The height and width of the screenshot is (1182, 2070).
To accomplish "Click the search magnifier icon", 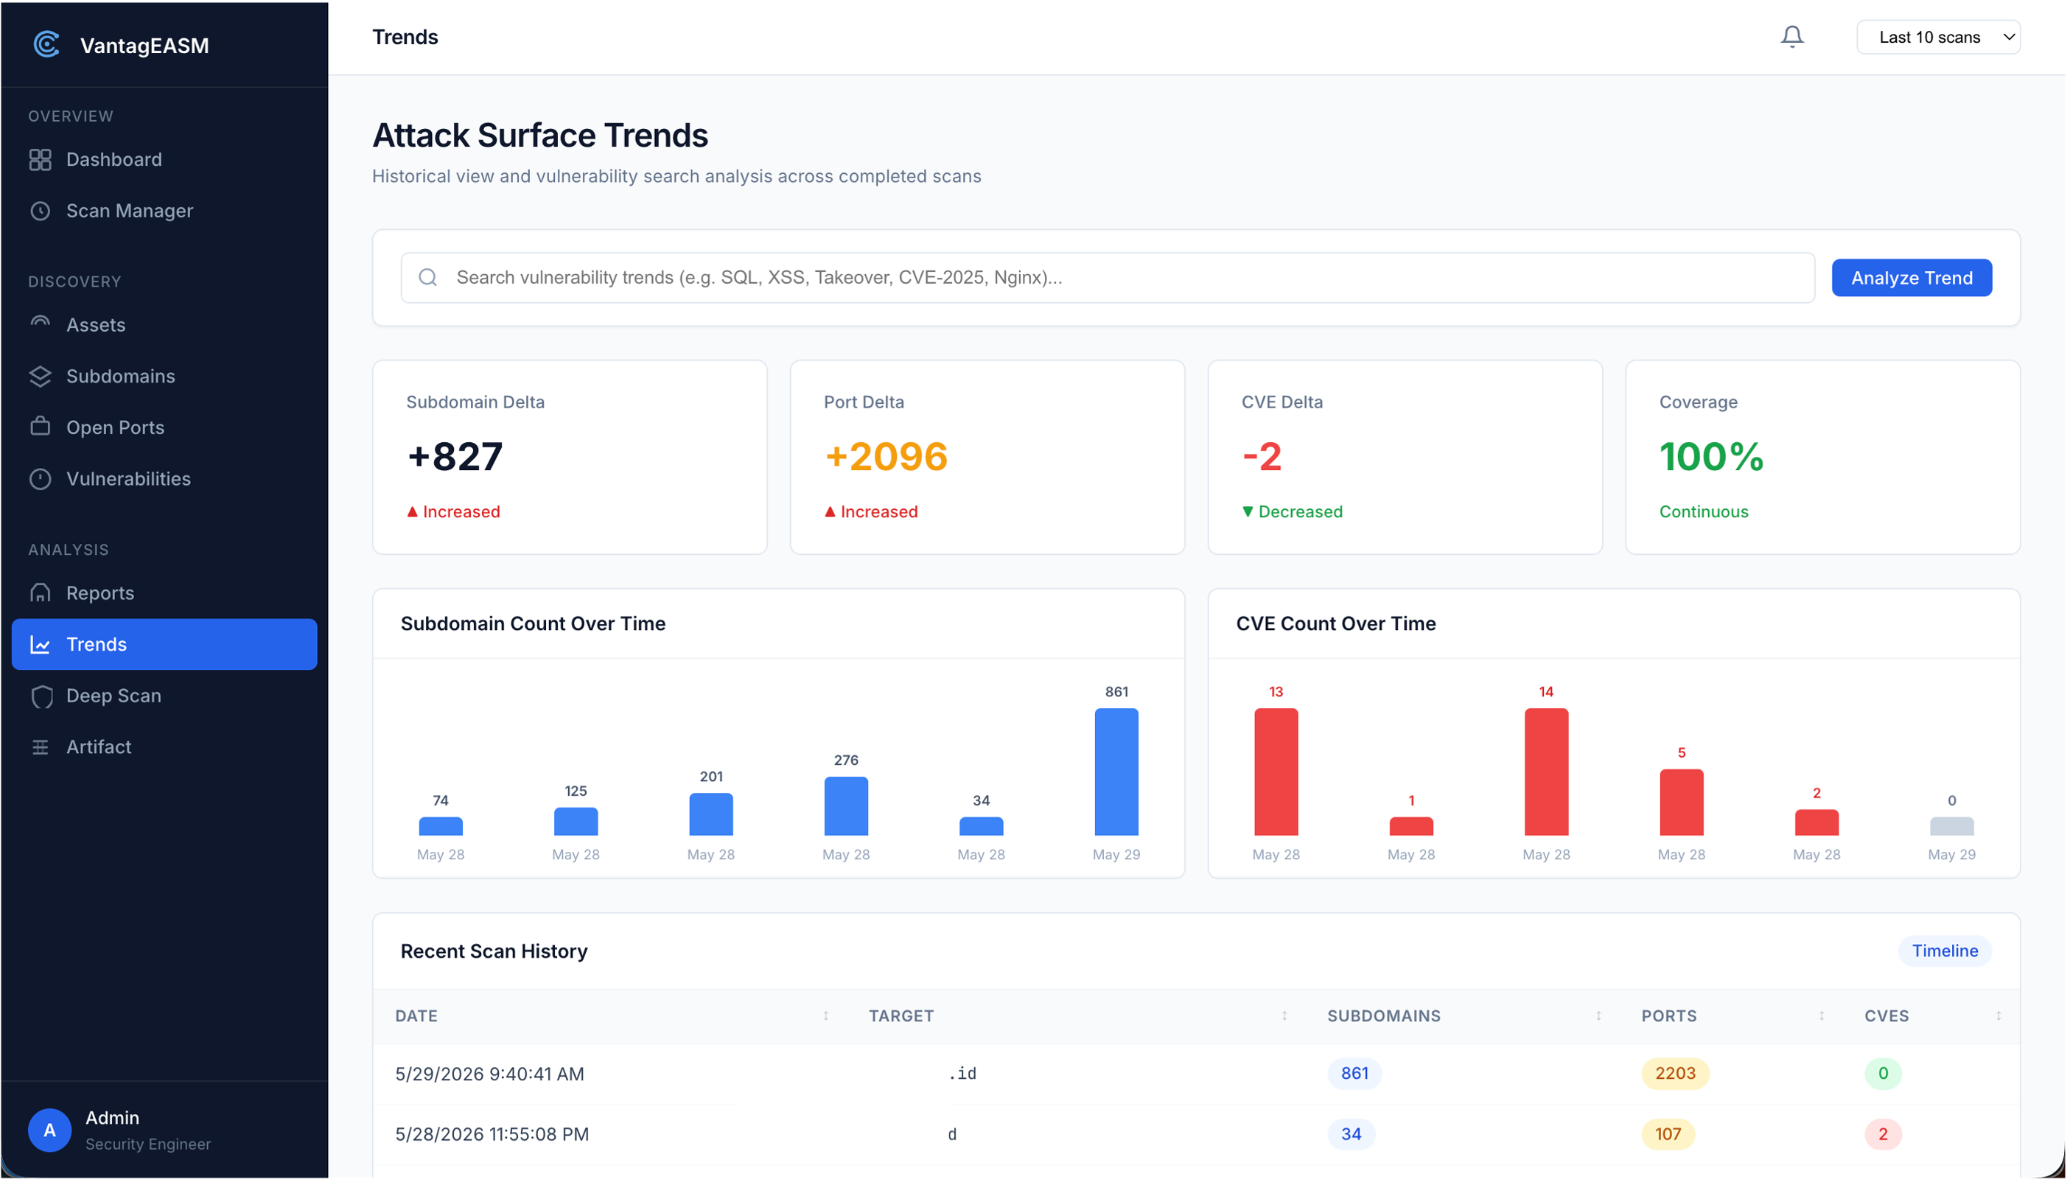I will point(428,278).
